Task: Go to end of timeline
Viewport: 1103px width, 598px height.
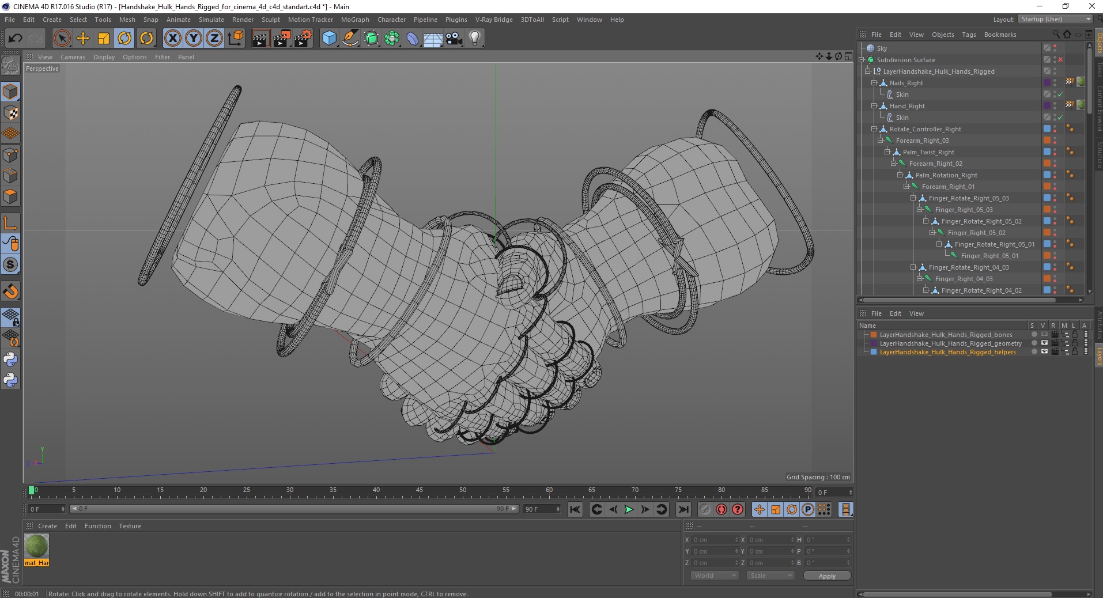Action: [683, 509]
